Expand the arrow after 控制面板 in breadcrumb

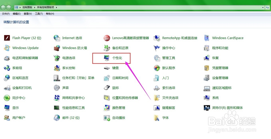point(35,7)
